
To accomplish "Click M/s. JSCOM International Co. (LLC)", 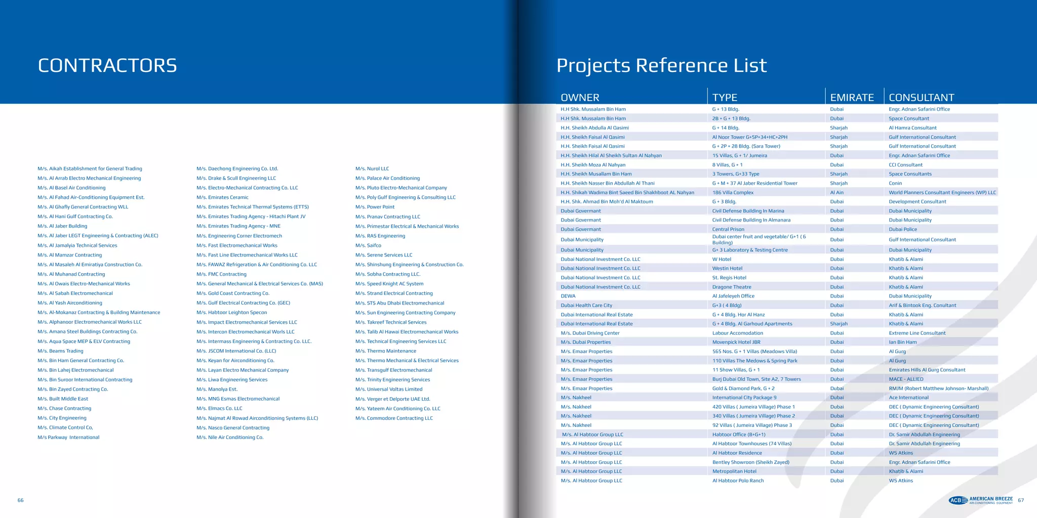I will pyautogui.click(x=236, y=351).
